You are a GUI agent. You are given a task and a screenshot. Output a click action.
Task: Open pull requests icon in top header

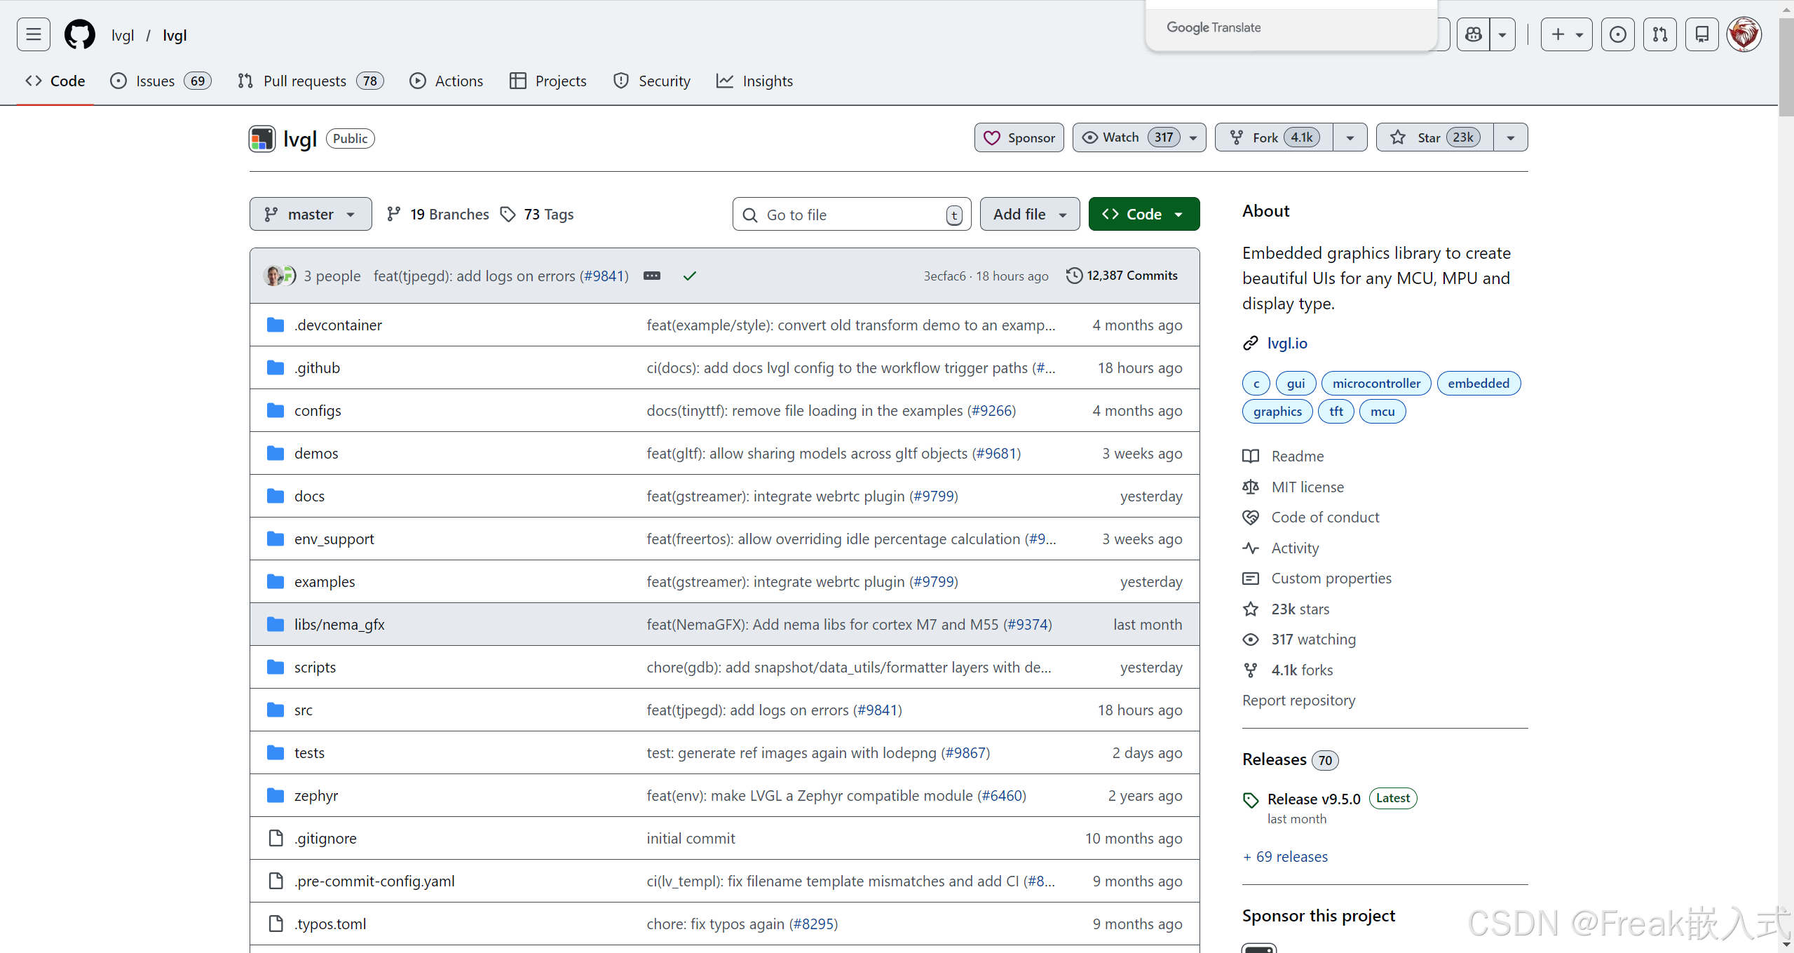1659,34
